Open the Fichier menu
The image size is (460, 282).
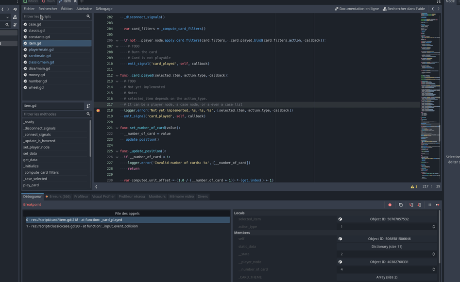tap(29, 9)
